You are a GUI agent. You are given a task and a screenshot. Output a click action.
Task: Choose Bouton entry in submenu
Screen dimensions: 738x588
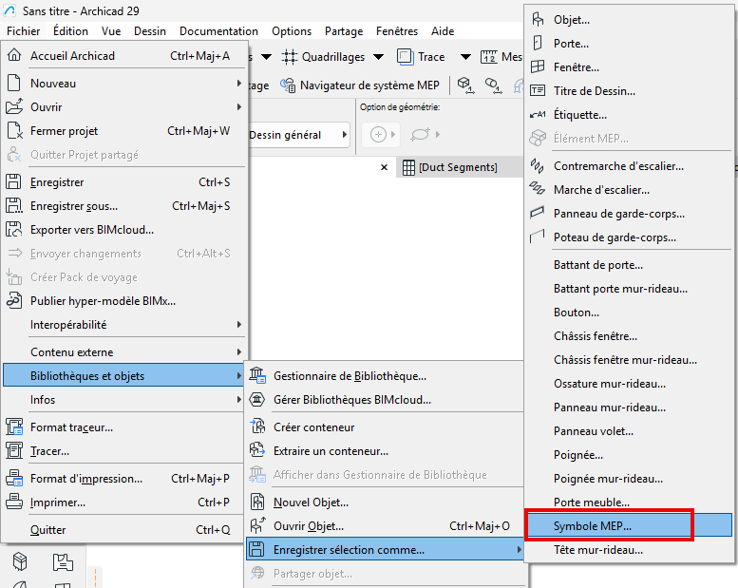click(630, 313)
